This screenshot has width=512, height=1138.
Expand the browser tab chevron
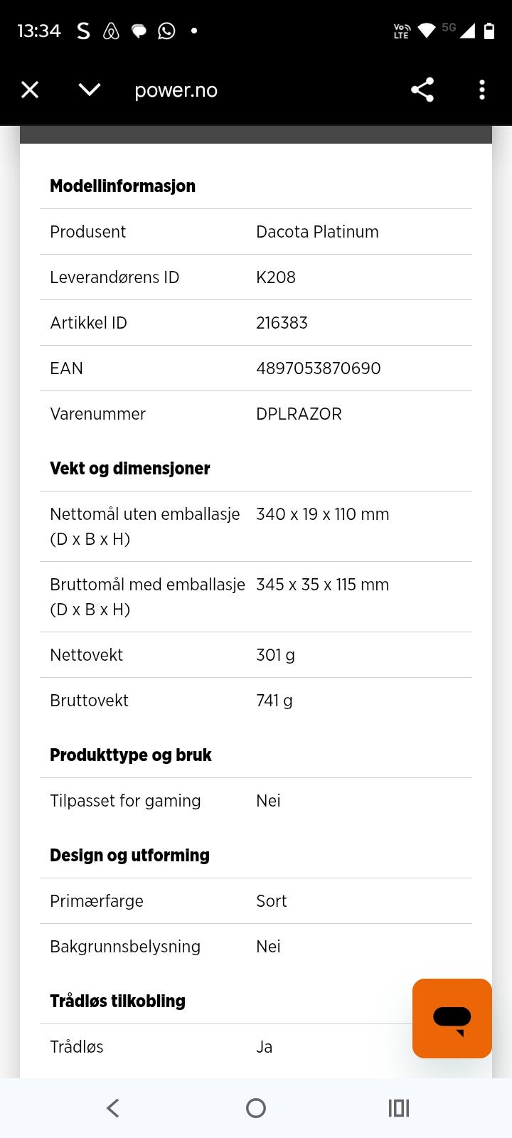pyautogui.click(x=90, y=90)
